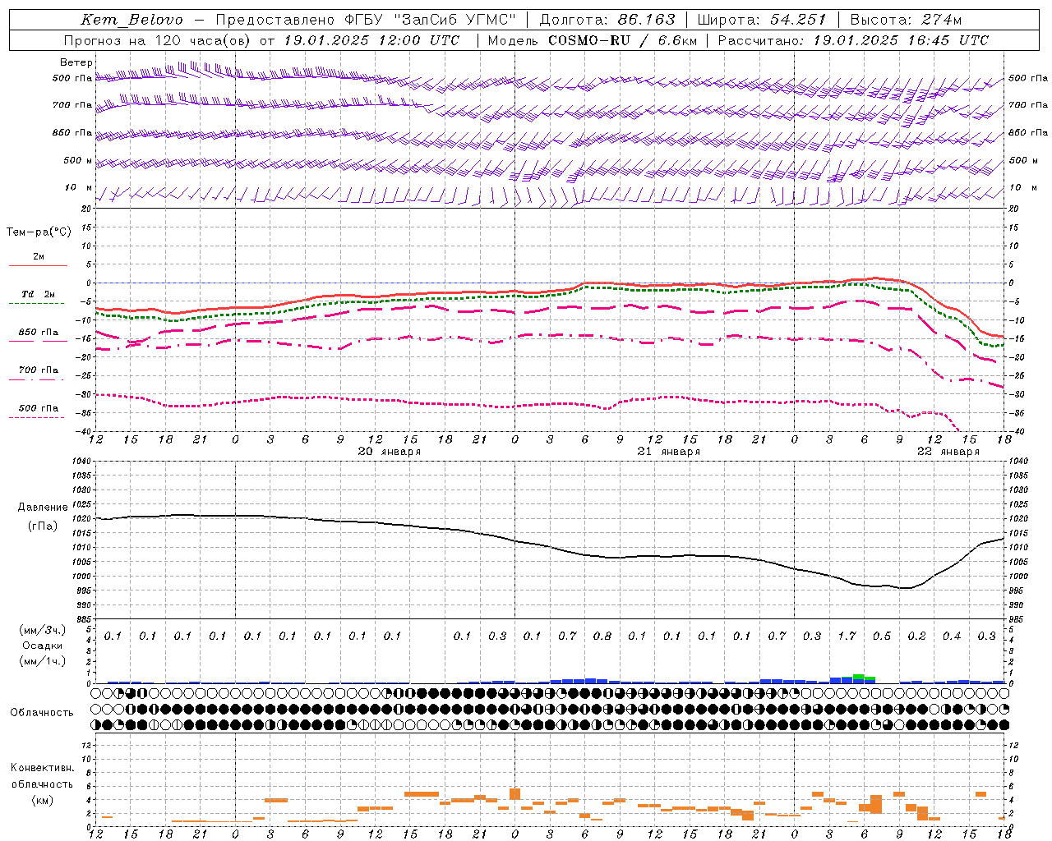Click the Конвективн. chart label
The width and height of the screenshot is (1052, 841).
42,769
